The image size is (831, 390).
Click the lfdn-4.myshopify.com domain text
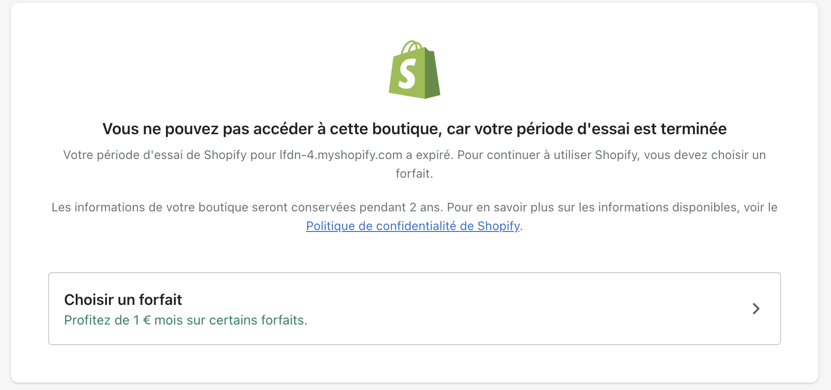(x=341, y=155)
